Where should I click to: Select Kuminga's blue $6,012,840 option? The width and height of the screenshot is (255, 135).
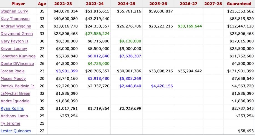99,56
